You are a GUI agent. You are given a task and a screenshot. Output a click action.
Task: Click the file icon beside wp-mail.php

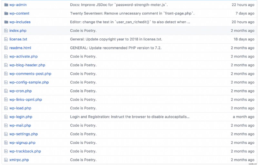(6, 126)
